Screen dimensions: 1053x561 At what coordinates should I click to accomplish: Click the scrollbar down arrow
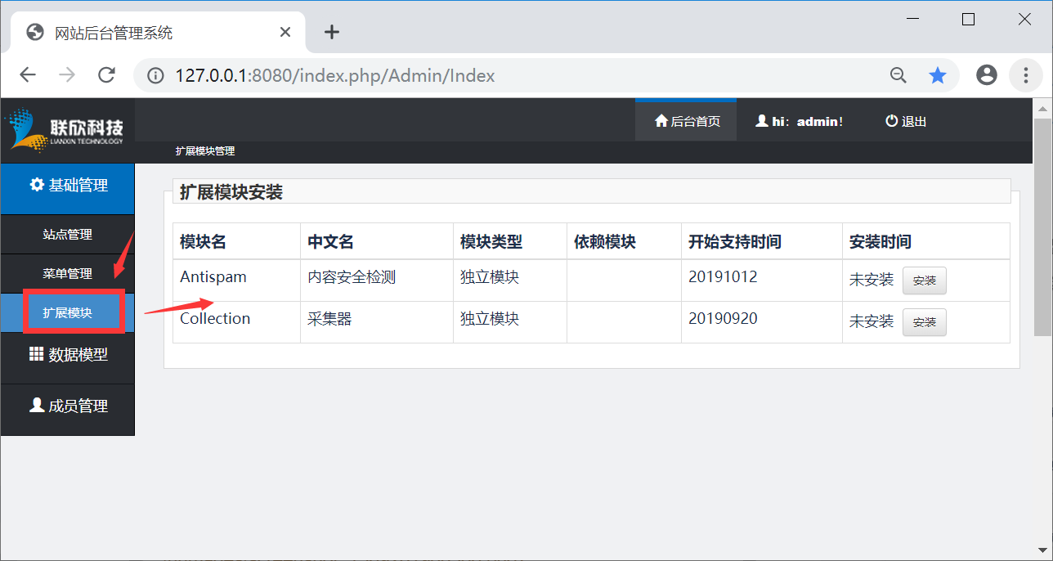click(1043, 550)
